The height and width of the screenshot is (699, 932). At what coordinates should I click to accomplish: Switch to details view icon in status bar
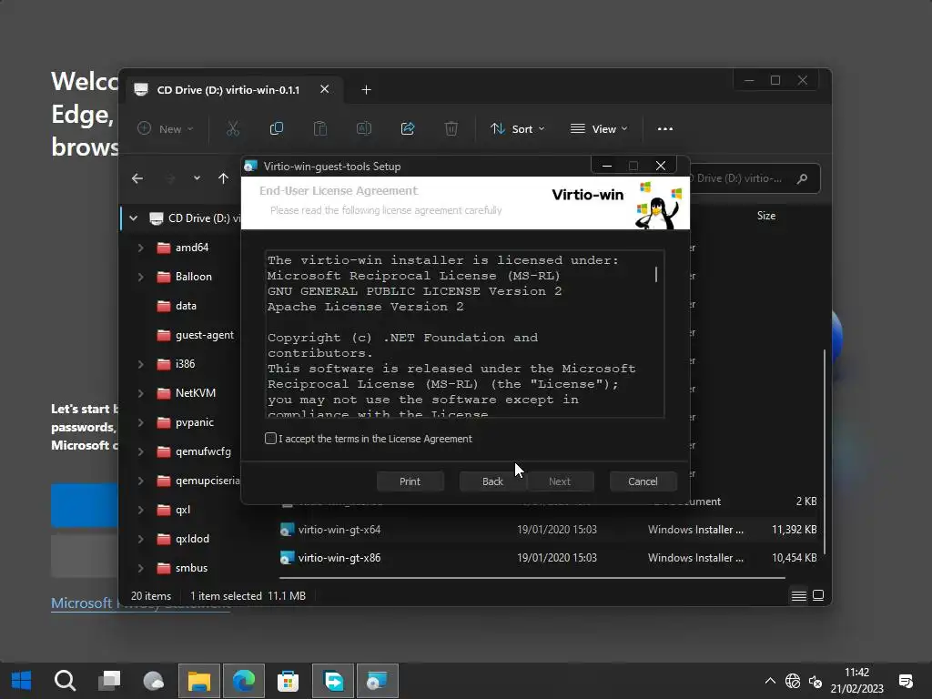point(798,595)
